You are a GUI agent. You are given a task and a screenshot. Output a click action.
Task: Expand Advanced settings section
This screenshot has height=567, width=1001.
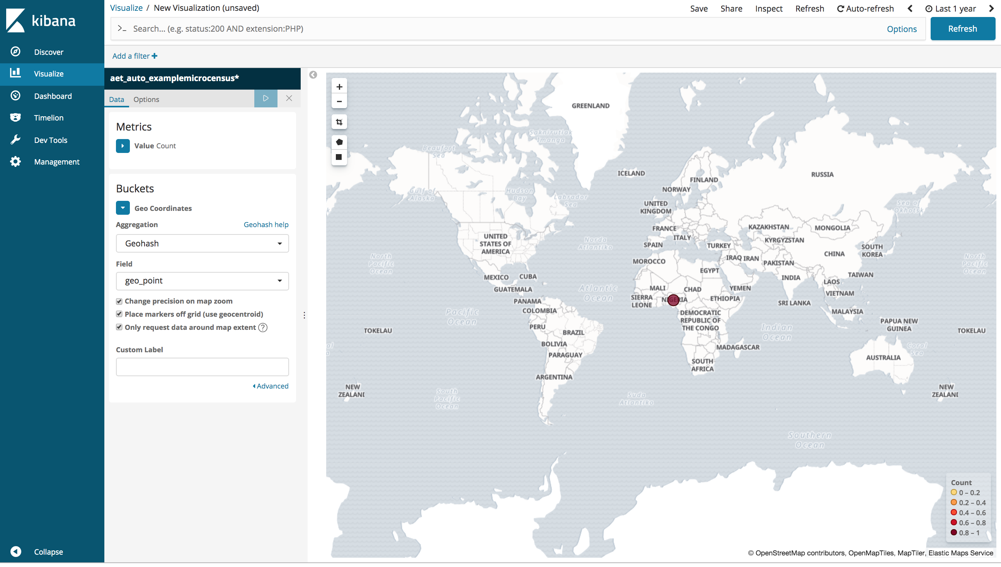click(x=271, y=385)
